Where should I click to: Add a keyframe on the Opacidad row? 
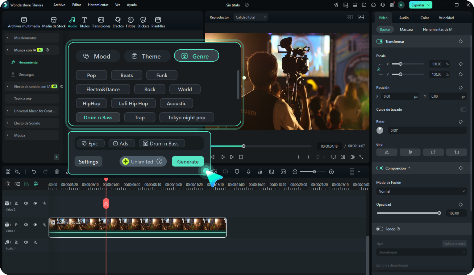(461, 204)
